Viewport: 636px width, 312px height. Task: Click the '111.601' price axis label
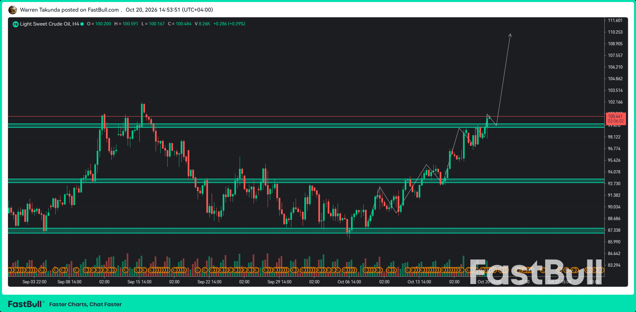pyautogui.click(x=615, y=21)
